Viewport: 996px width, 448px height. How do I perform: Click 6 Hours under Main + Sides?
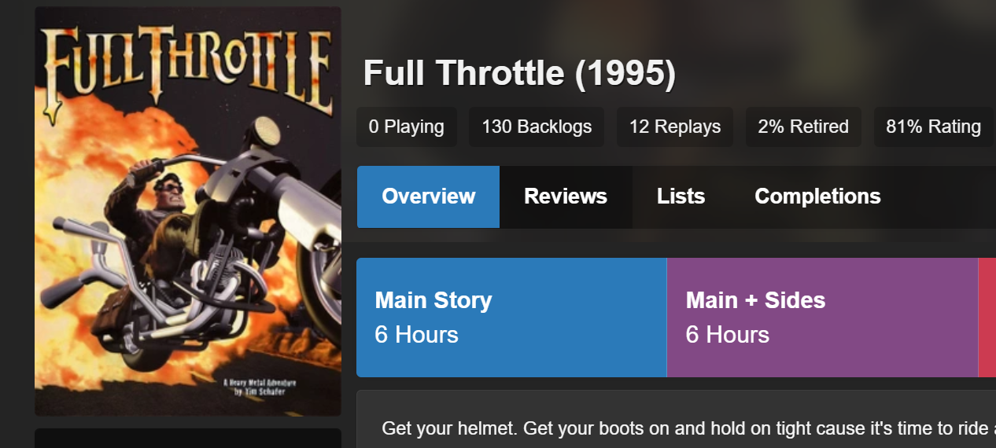(x=727, y=335)
